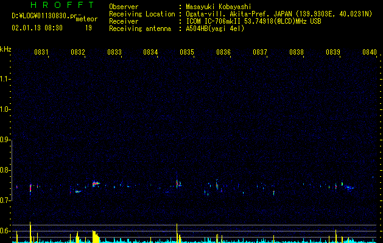Click the 'Receiving Location' label

tap(142, 14)
